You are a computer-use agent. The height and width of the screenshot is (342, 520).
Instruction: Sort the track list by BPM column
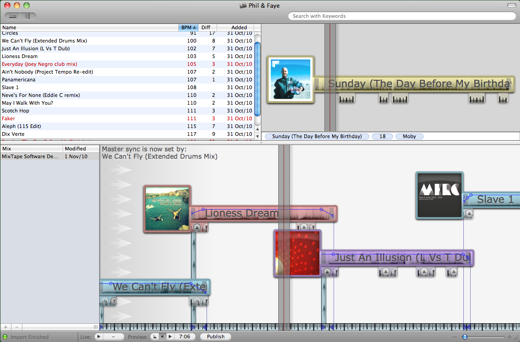(188, 27)
